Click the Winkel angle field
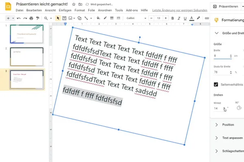Image resolution: width=244 pixels, height=162 pixels. (218, 109)
